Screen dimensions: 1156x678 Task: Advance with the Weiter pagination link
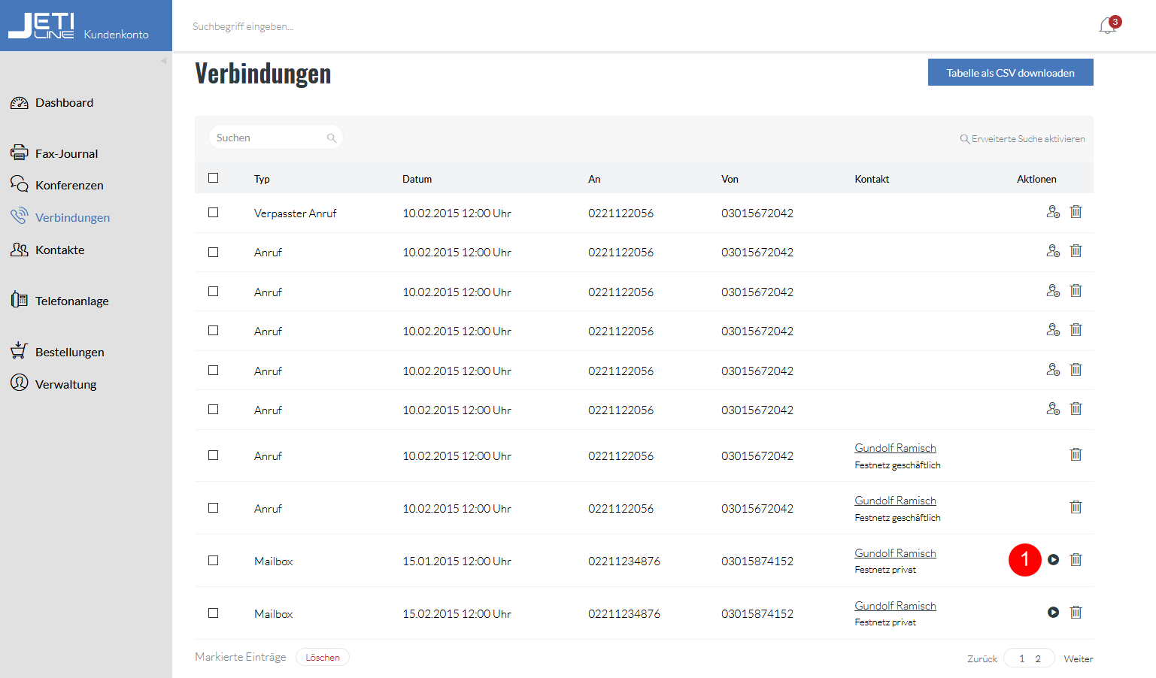1079,659
